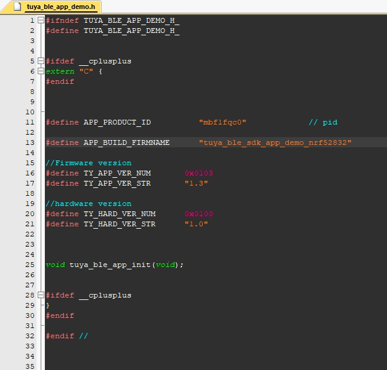The image size is (387, 370).
Task: Click the file icon on the tab
Action: click(17, 7)
